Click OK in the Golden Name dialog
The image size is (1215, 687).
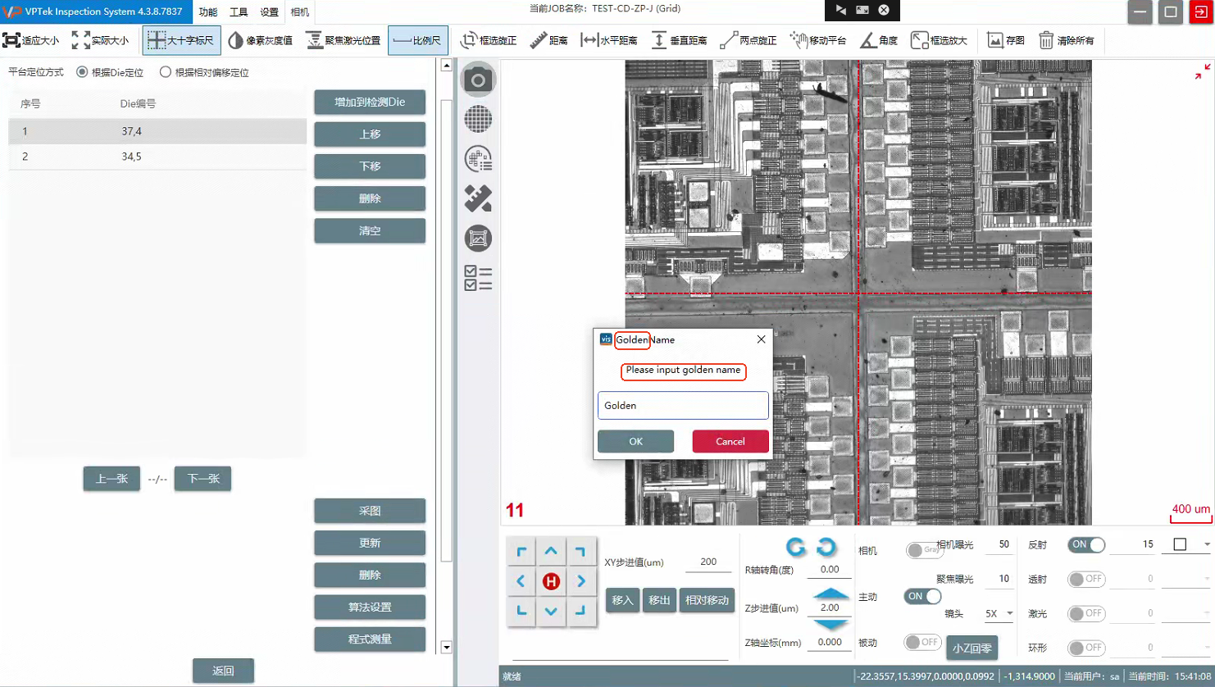point(635,441)
